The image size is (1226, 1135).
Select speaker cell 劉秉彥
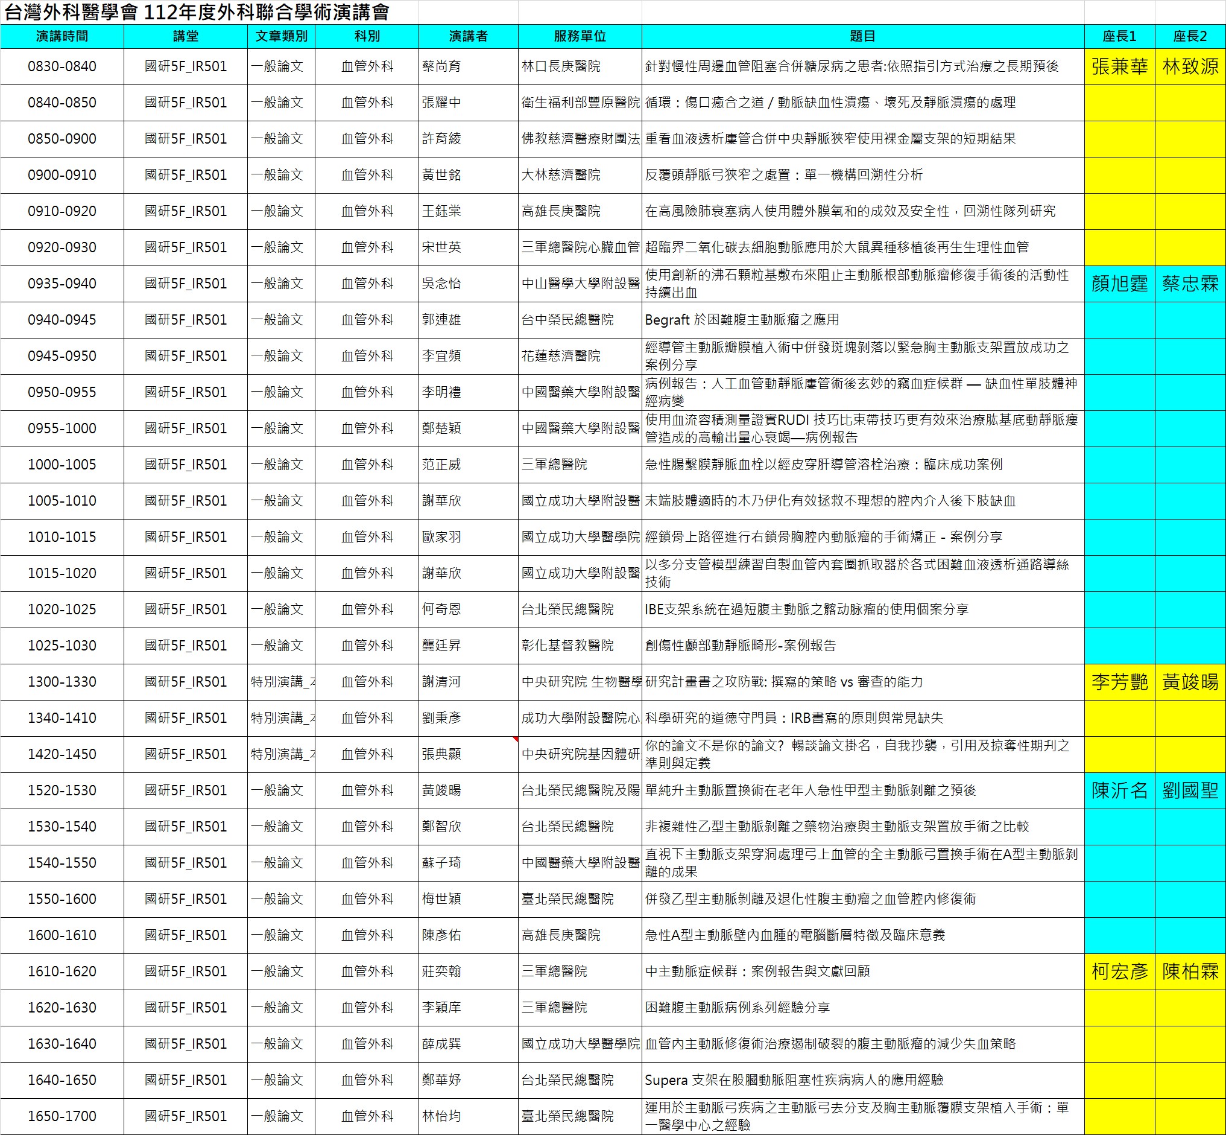469,718
